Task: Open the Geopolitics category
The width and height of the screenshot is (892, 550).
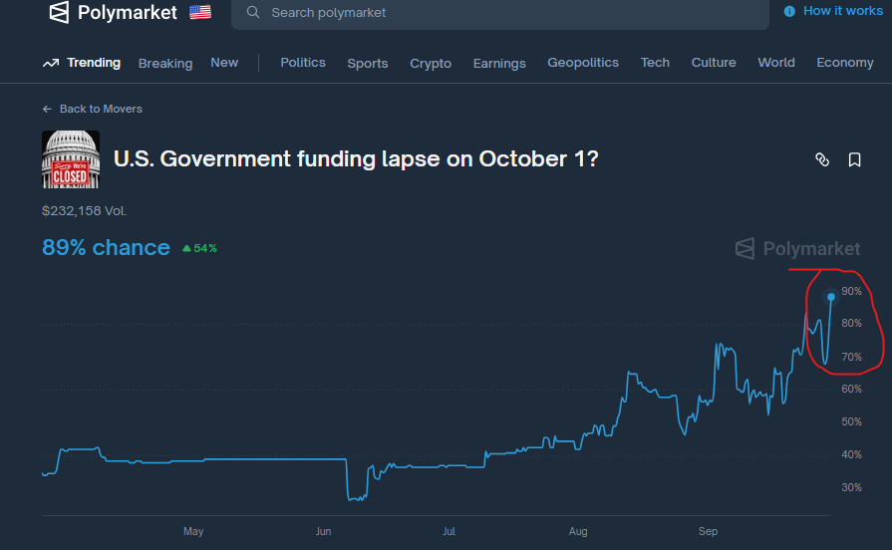Action: (x=583, y=63)
